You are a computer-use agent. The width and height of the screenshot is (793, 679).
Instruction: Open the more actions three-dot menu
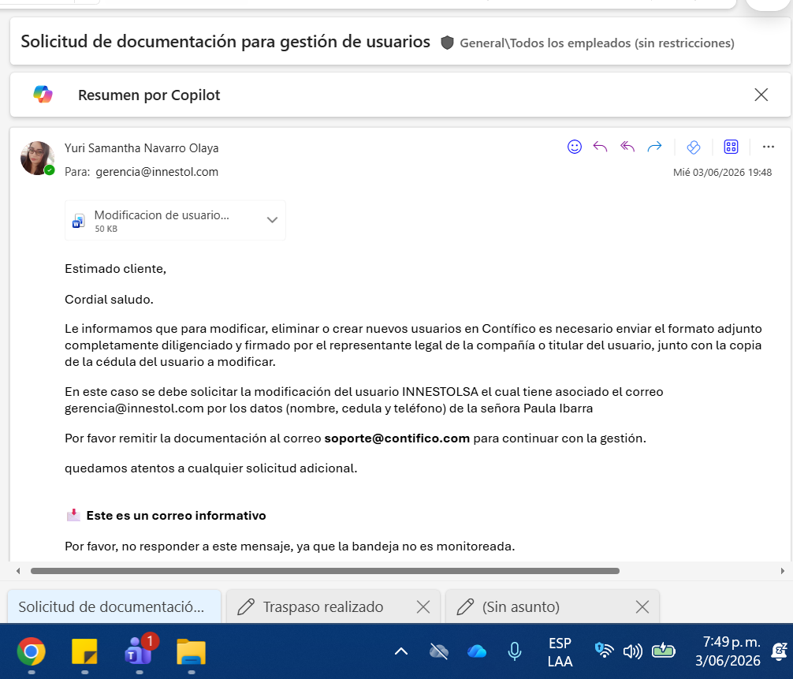click(x=769, y=147)
